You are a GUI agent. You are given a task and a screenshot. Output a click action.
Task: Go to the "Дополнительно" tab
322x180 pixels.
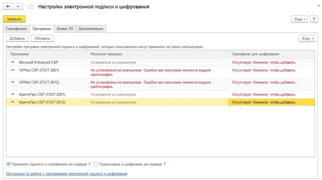91,29
